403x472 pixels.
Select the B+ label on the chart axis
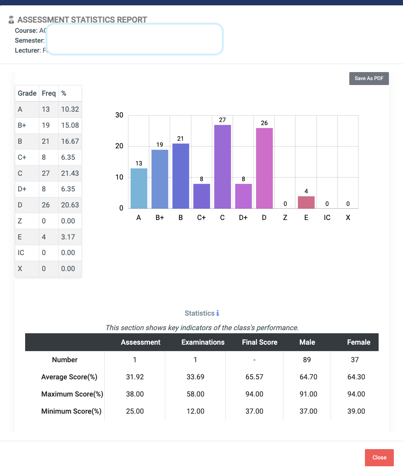click(x=159, y=217)
